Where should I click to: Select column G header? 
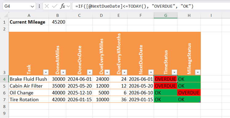click(166, 15)
